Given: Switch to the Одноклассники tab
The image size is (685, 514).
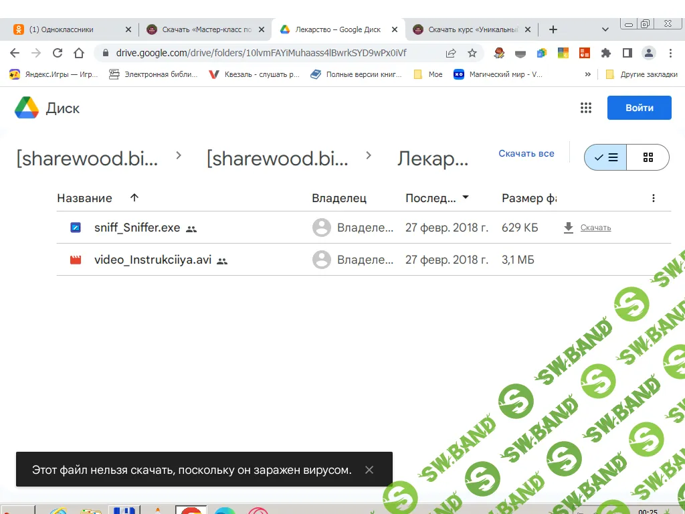Looking at the screenshot, I should [x=67, y=29].
